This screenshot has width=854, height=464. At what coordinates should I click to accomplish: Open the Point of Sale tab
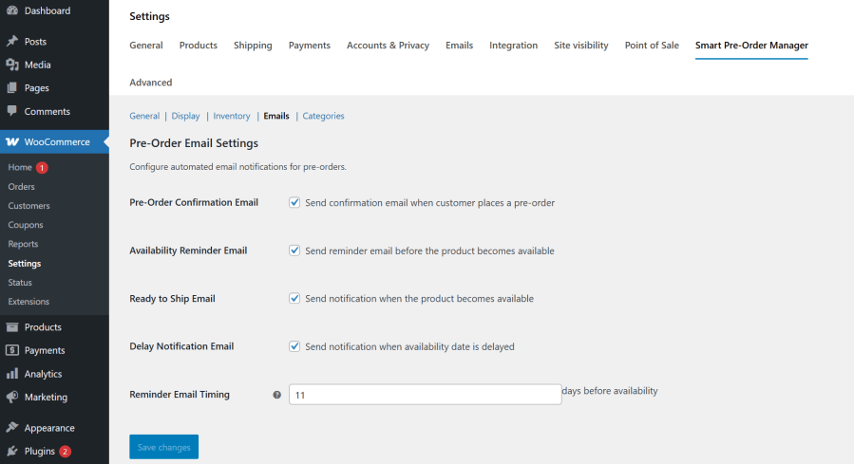652,46
